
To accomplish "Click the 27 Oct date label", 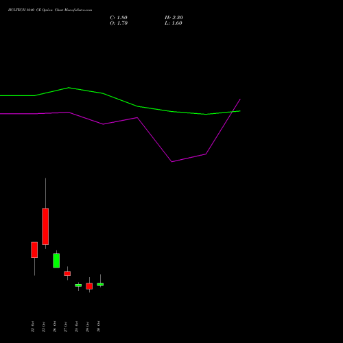I will point(66,327).
